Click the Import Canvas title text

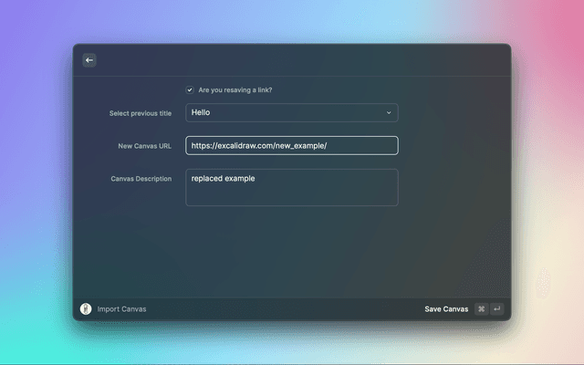[x=121, y=309]
